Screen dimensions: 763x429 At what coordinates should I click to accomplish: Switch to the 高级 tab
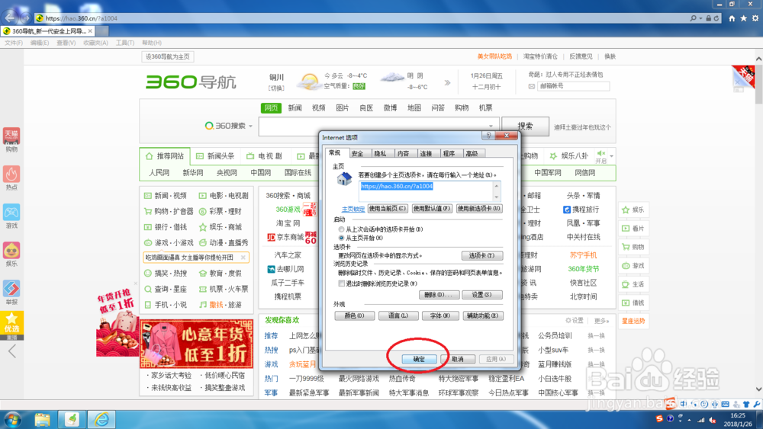click(472, 153)
